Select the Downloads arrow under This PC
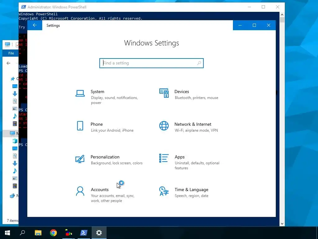The width and height of the screenshot is (318, 239). (x=15, y=163)
